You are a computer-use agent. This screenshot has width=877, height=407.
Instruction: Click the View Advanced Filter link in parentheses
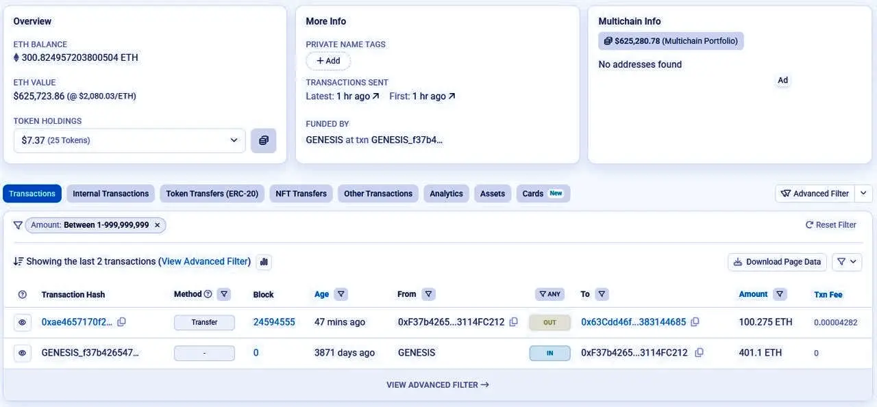pyautogui.click(x=204, y=261)
